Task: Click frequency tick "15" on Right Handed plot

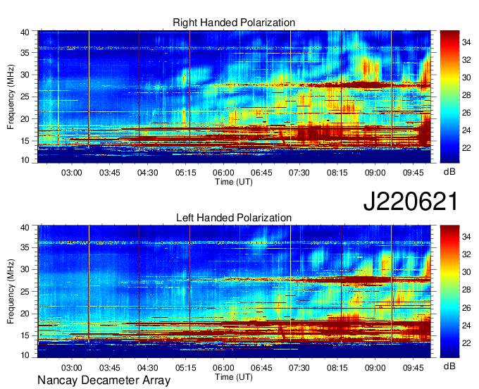Action: (x=25, y=141)
